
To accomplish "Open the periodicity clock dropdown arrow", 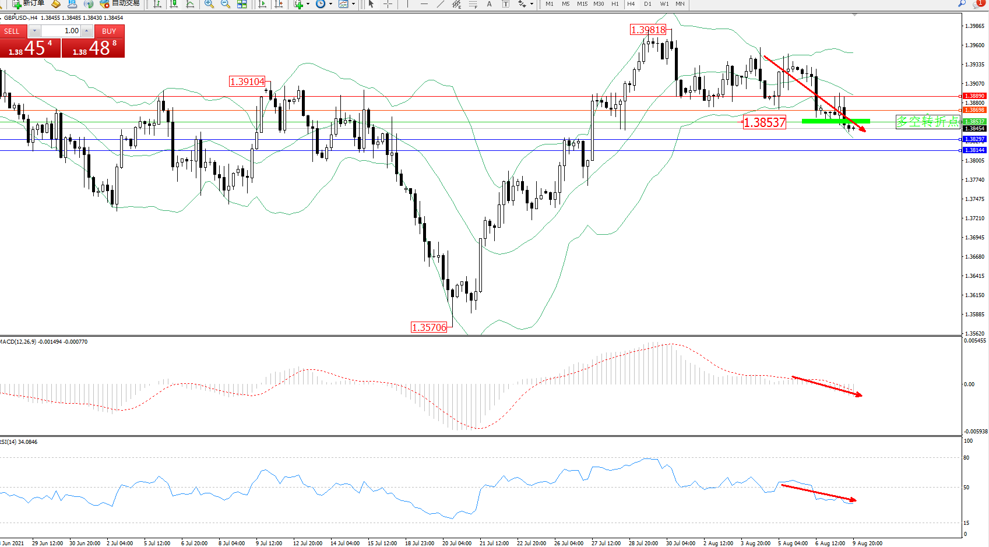I will coord(330,4).
